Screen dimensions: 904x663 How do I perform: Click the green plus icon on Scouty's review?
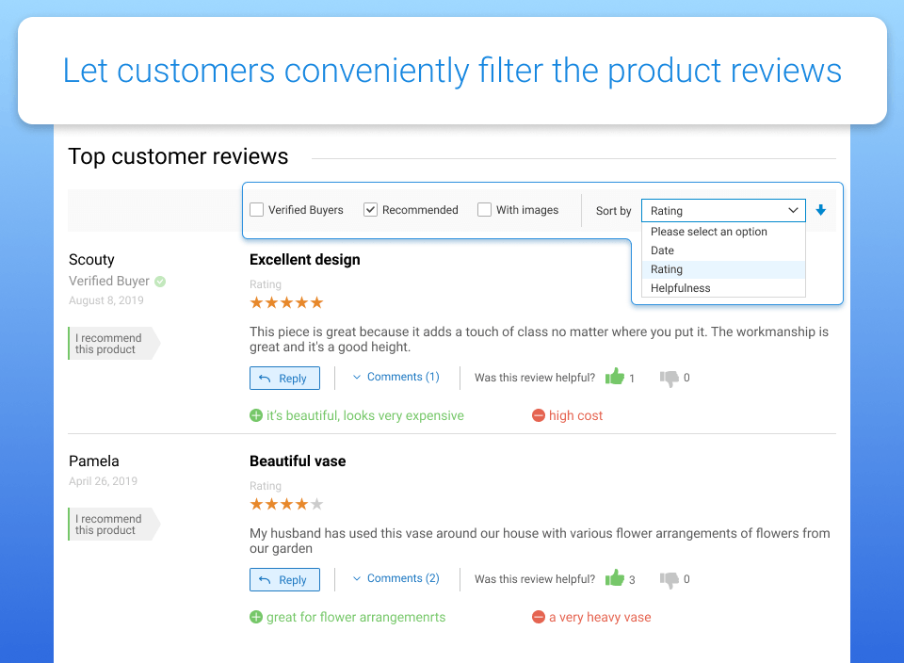click(256, 415)
